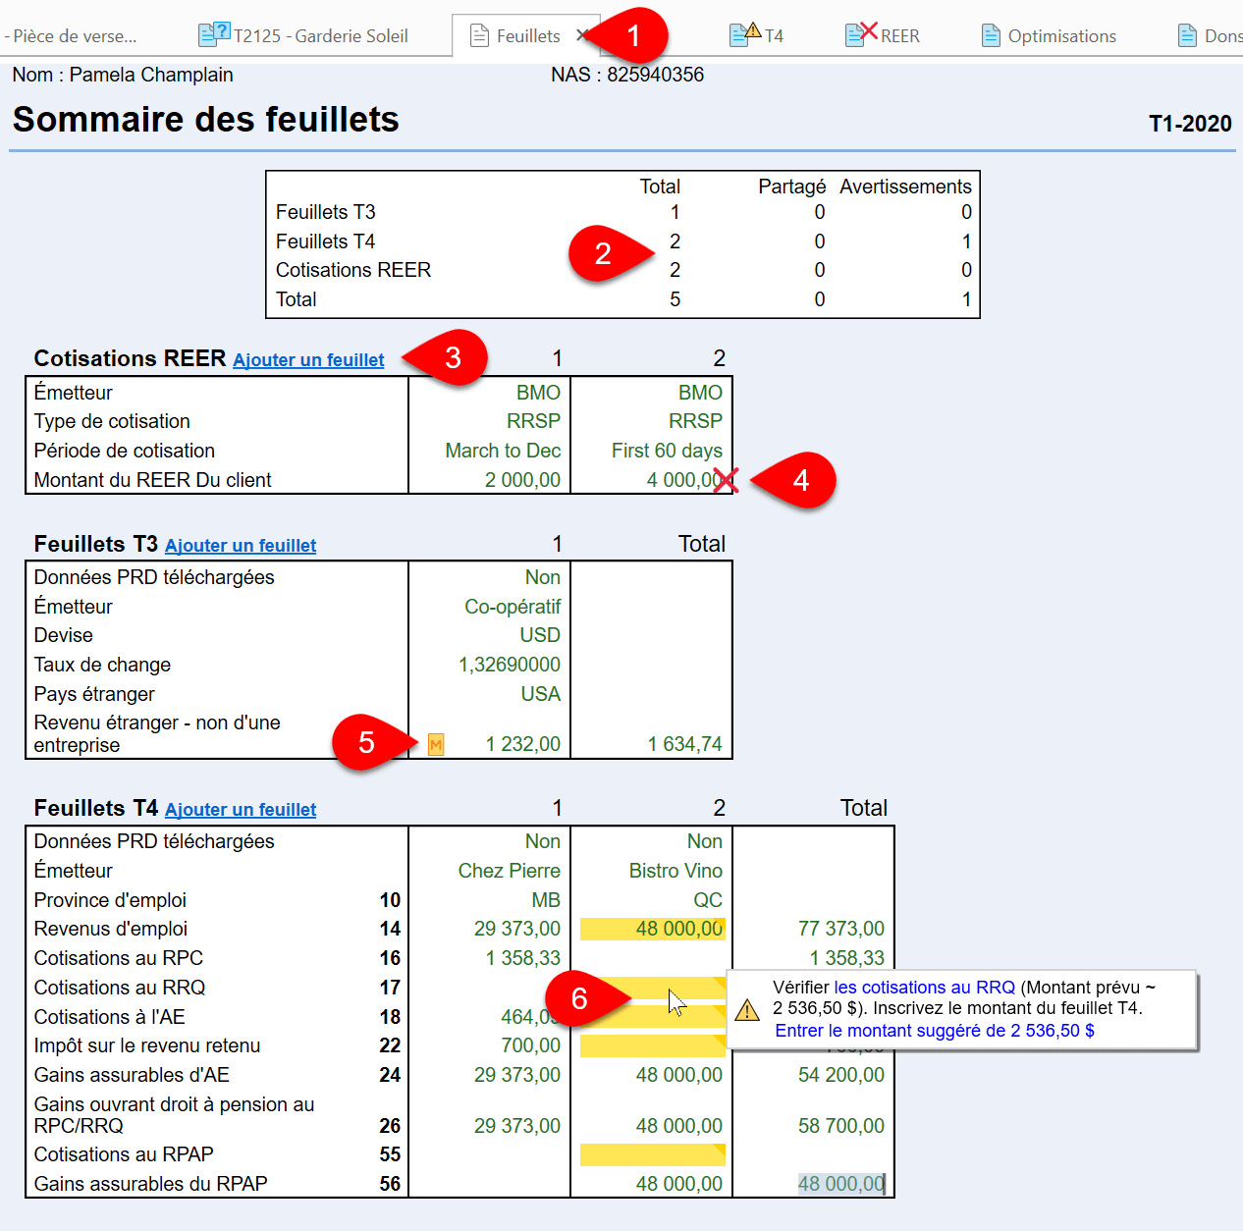Image resolution: width=1243 pixels, height=1231 pixels.
Task: Click the Cotisations REER row in summary table
Action: tap(622, 270)
